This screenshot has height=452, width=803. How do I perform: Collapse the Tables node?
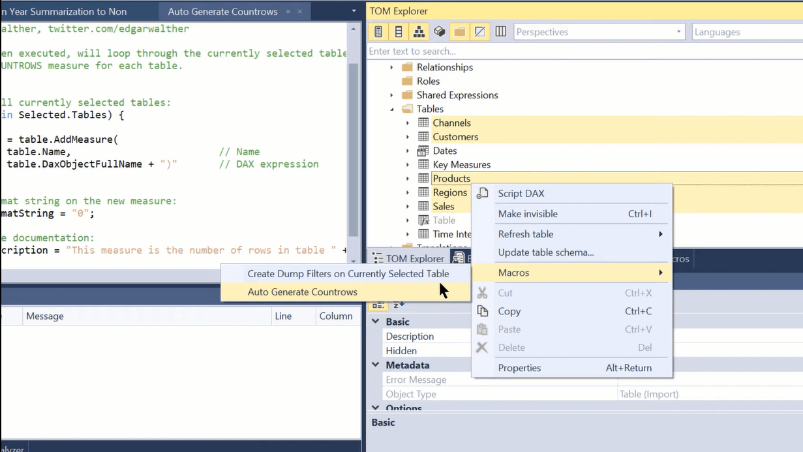point(392,109)
